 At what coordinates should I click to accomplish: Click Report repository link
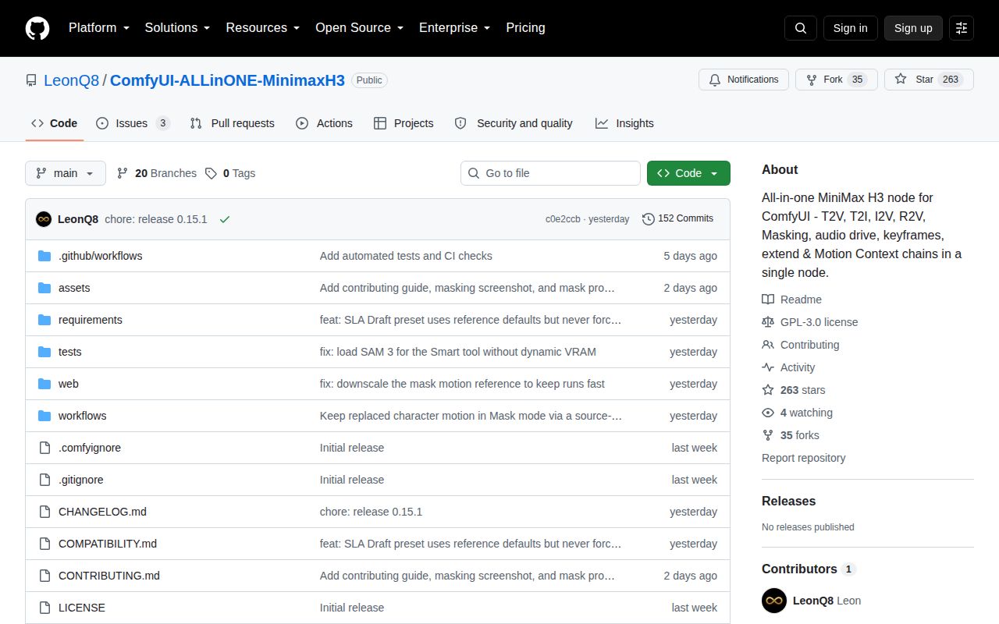tap(803, 458)
